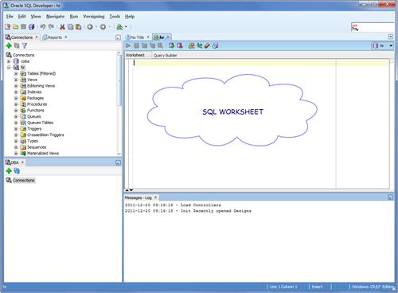Open the Tools menu
The height and width of the screenshot is (293, 398).
click(115, 17)
